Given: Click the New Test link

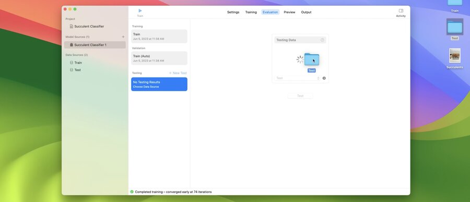Looking at the screenshot, I should point(178,73).
